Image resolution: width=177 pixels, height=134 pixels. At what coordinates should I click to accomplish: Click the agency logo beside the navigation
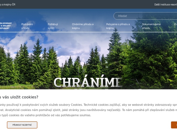[5, 26]
